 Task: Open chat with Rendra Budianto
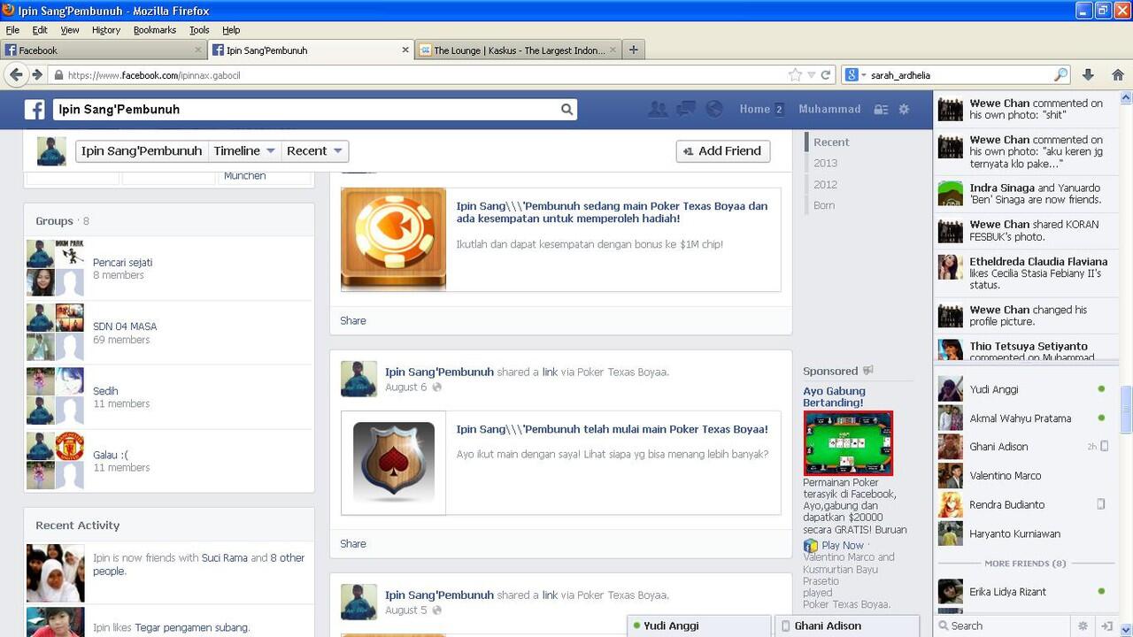tap(1022, 505)
